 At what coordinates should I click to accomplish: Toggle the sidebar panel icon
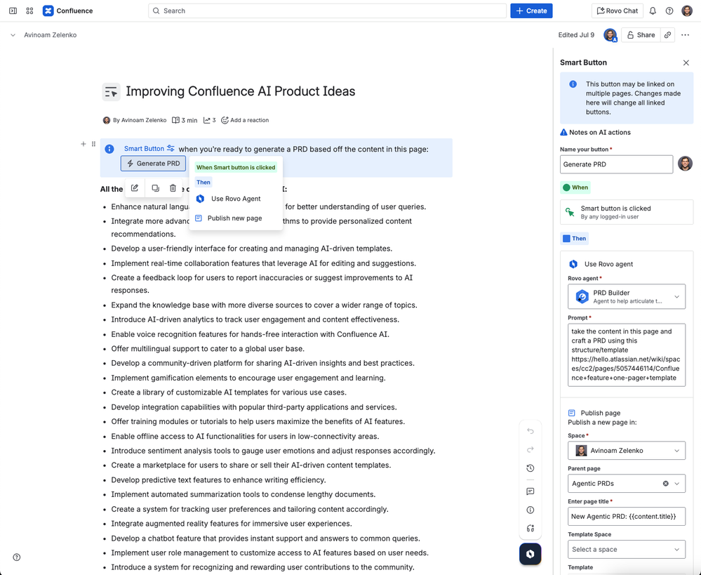pyautogui.click(x=13, y=11)
